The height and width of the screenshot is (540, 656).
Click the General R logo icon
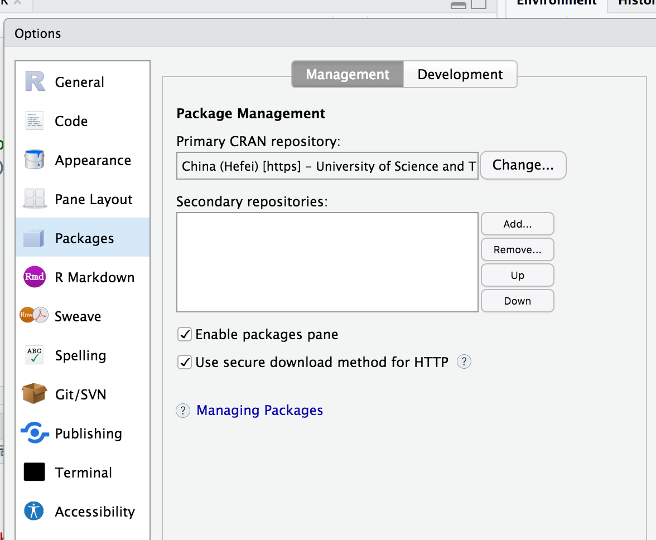pos(35,82)
